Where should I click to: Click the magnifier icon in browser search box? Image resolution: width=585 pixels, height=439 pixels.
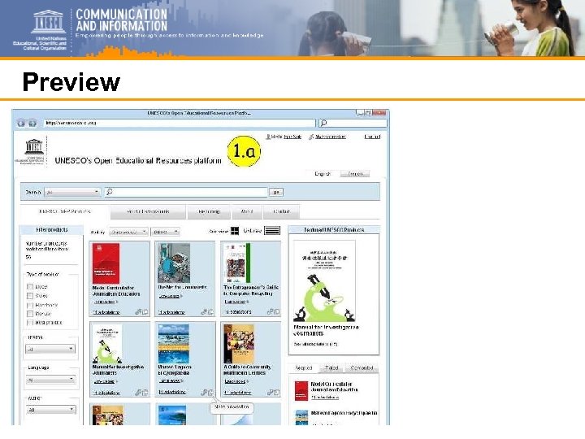(324, 123)
